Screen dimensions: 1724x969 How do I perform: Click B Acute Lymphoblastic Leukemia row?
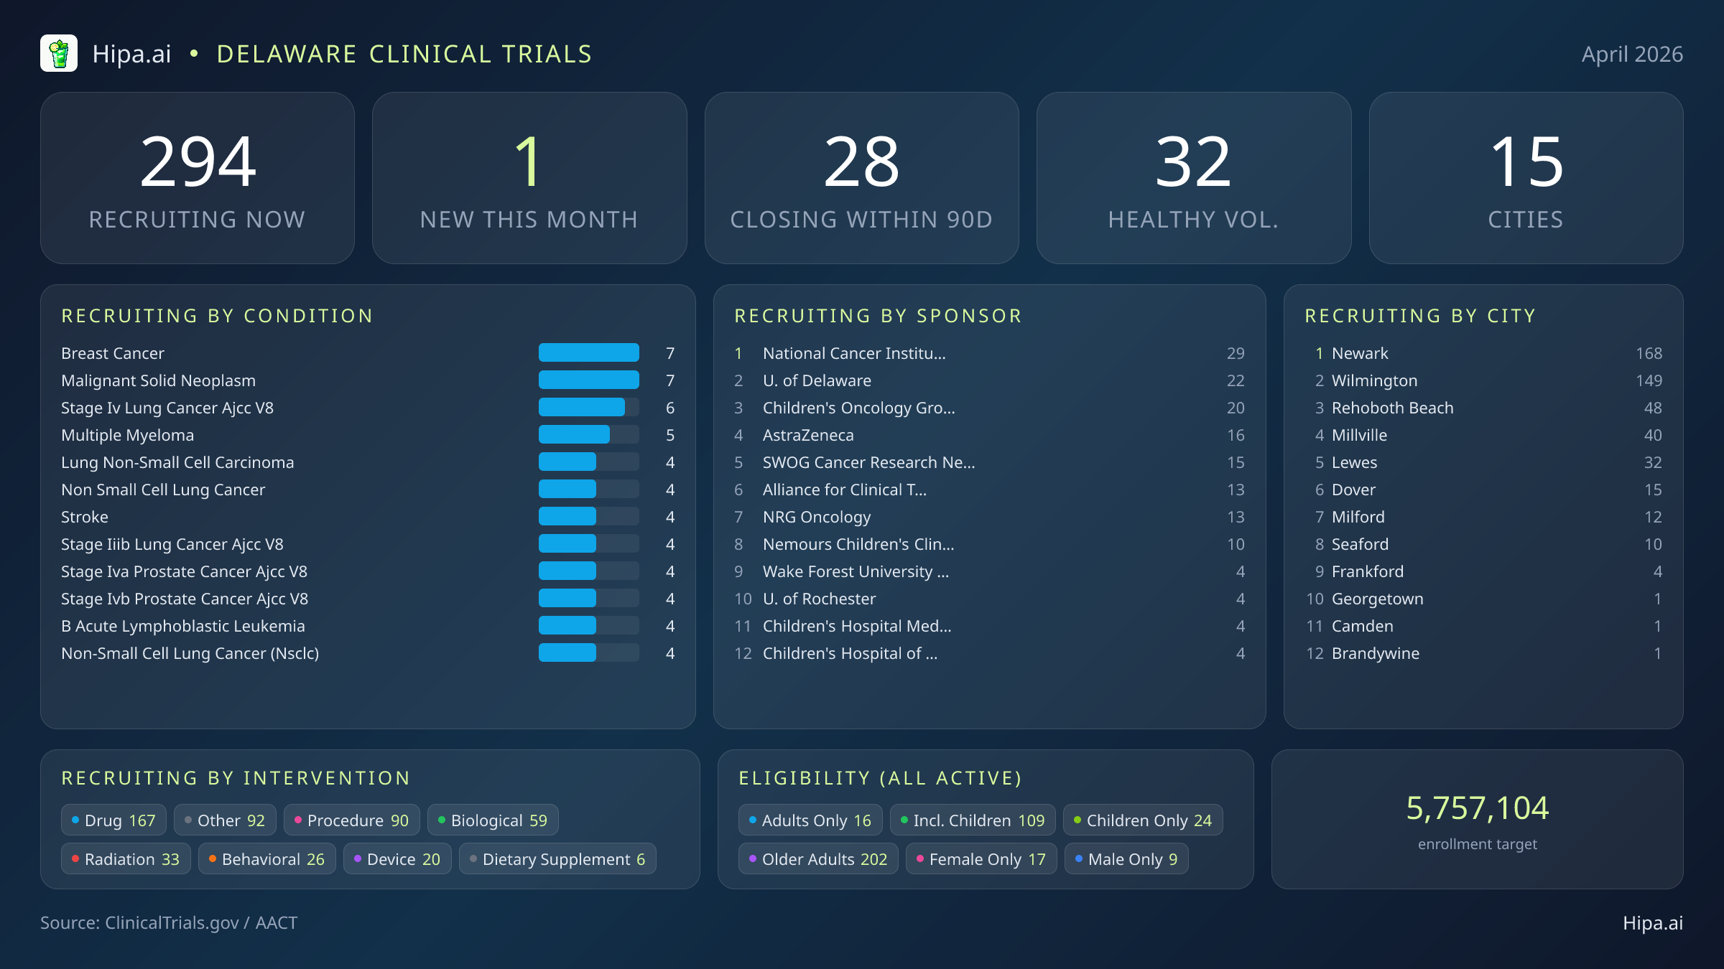368,626
